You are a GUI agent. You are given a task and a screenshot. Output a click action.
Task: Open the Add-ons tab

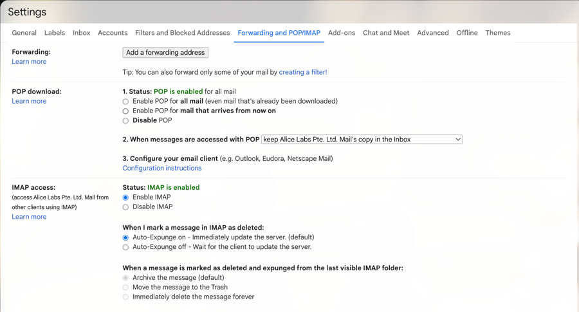pos(341,33)
